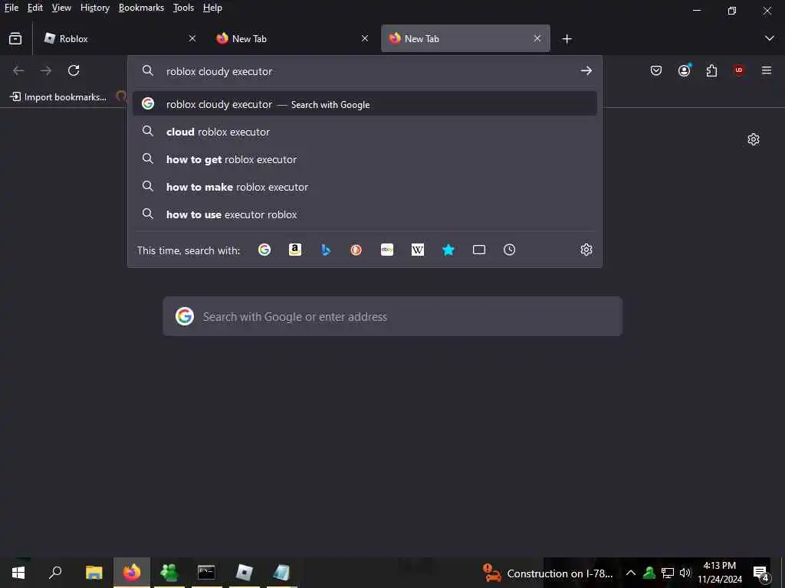Open a new tab with plus button
This screenshot has height=588, width=785.
(567, 38)
